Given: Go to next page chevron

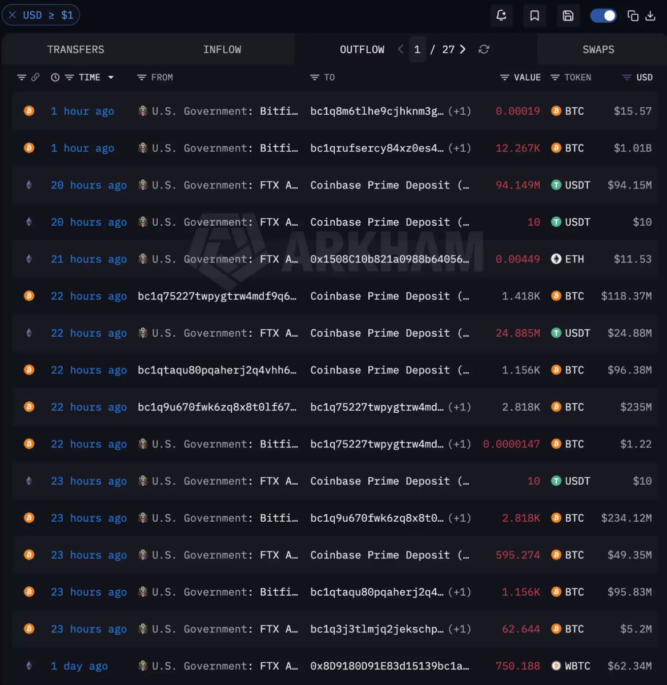Looking at the screenshot, I should coord(463,50).
